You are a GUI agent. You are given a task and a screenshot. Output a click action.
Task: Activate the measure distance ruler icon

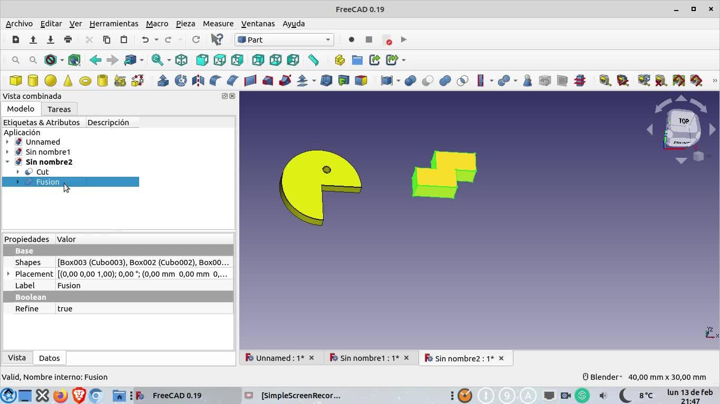pyautogui.click(x=314, y=60)
